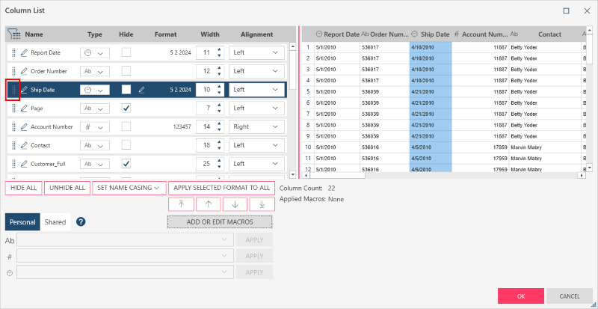Select the Personal macros tab
The height and width of the screenshot is (309, 598).
[22, 222]
